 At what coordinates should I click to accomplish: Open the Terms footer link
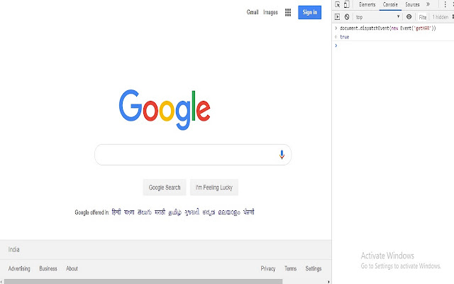pyautogui.click(x=290, y=268)
